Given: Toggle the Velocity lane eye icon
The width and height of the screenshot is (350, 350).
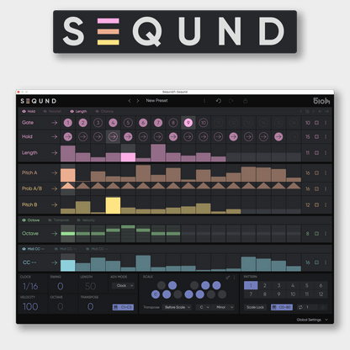Looking at the screenshot, I should pos(78,220).
